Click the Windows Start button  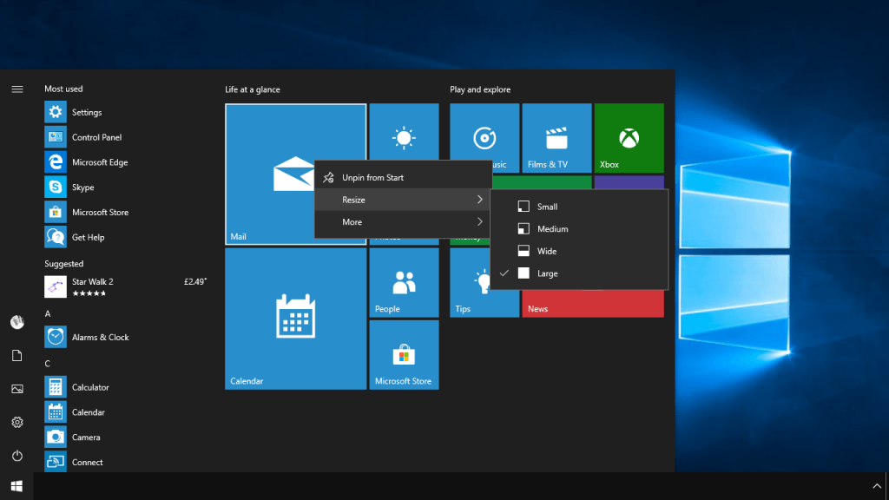click(x=16, y=486)
